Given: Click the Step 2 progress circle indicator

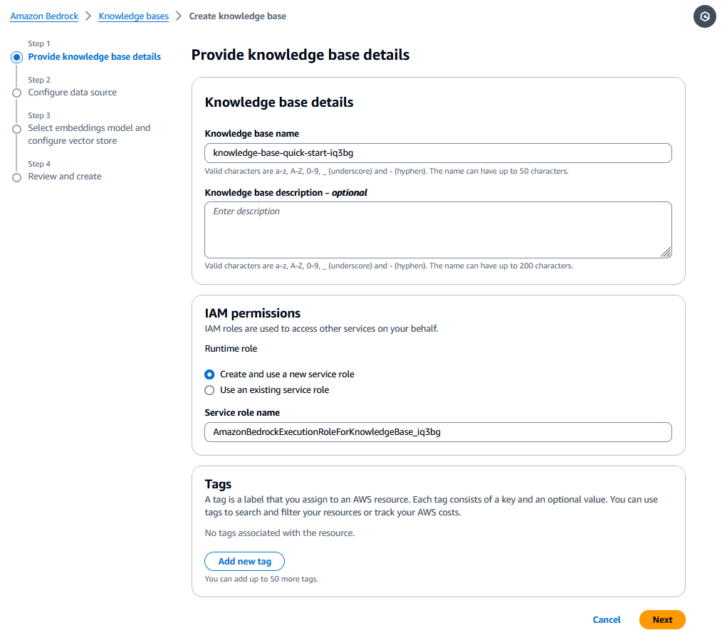Looking at the screenshot, I should 17,93.
